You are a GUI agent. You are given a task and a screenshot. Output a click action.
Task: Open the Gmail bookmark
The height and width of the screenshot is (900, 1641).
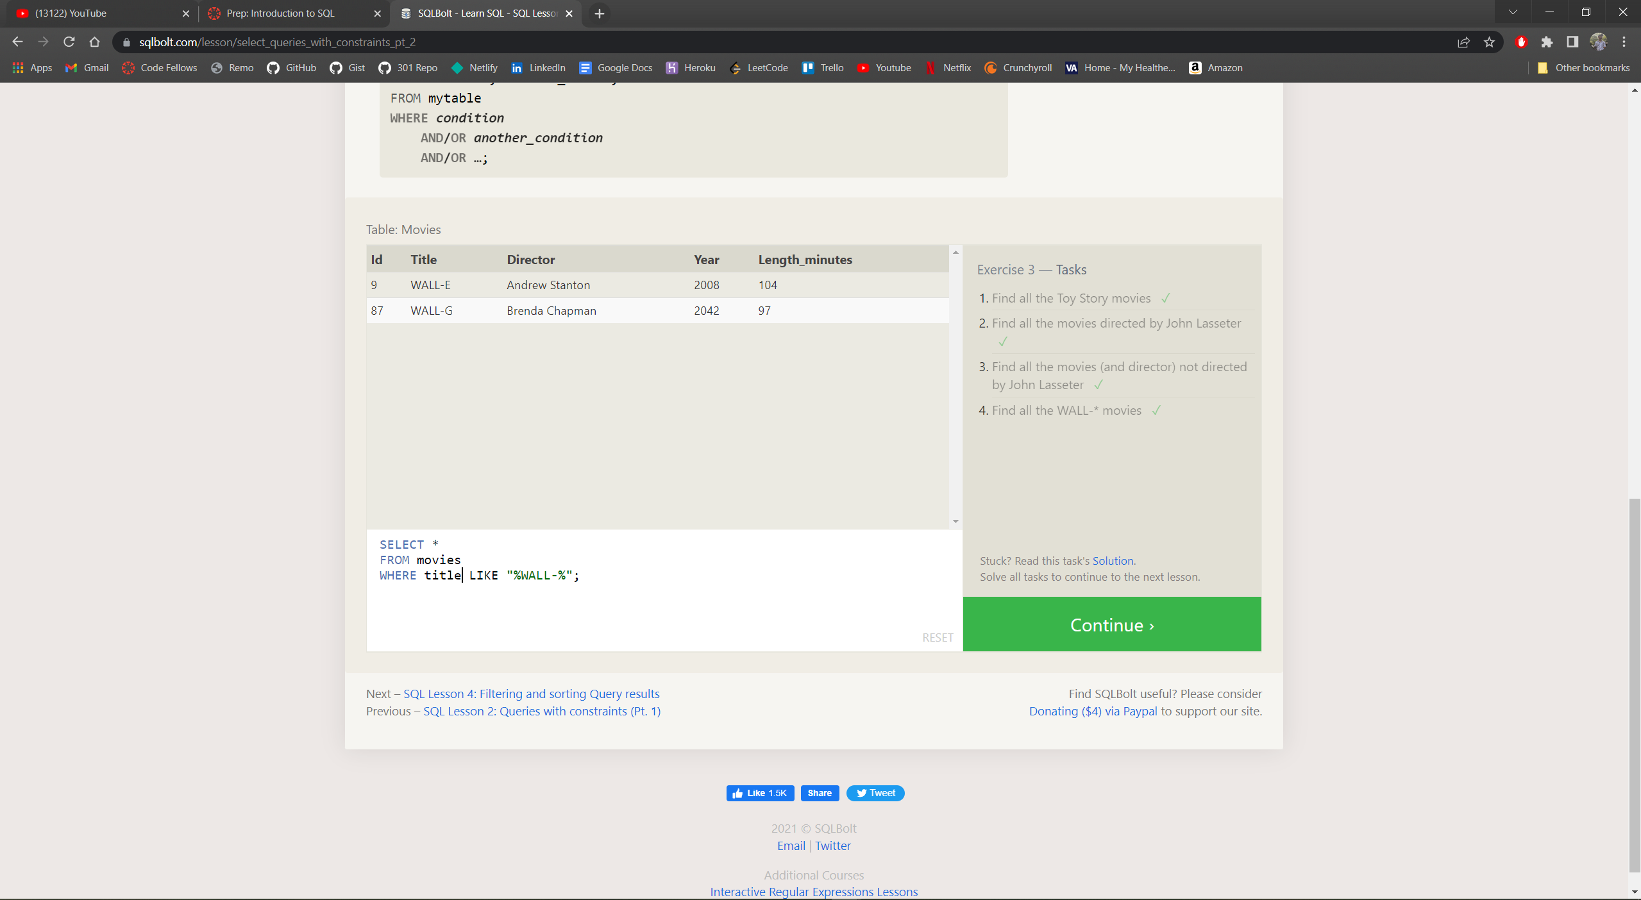(x=87, y=67)
